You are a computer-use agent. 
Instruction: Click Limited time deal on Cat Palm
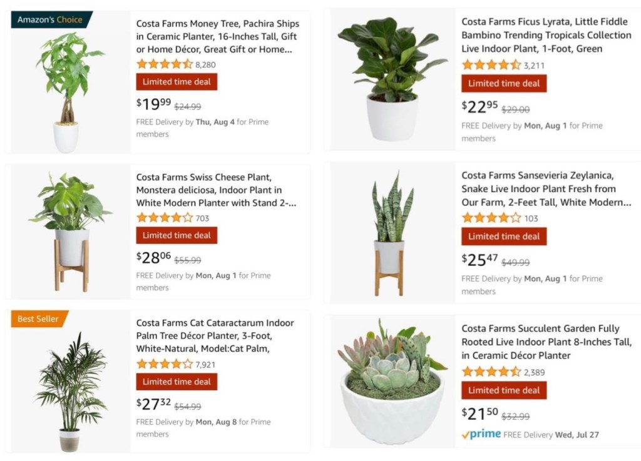click(177, 382)
